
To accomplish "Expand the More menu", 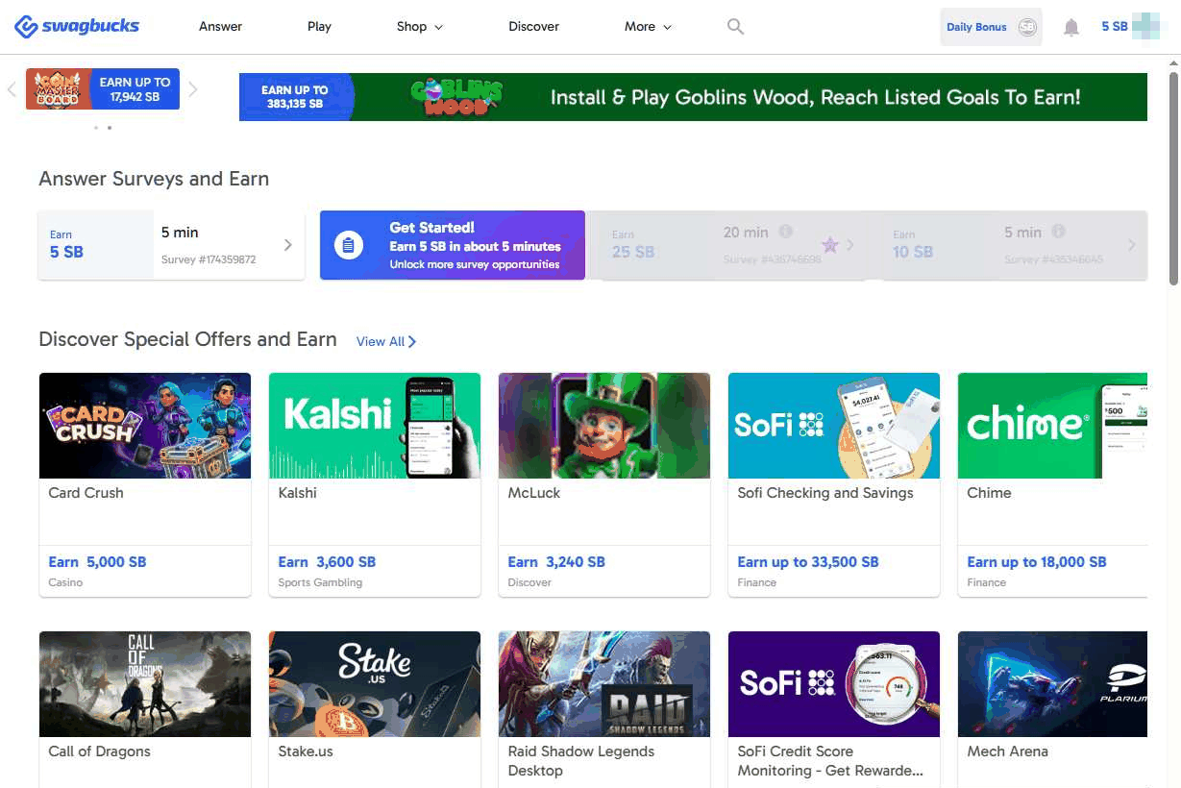I will (x=648, y=27).
